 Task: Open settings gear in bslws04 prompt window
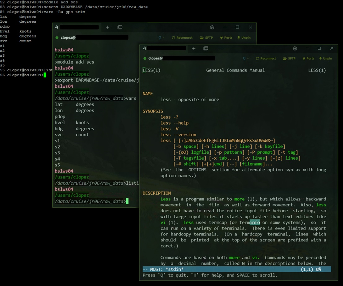click(212, 27)
